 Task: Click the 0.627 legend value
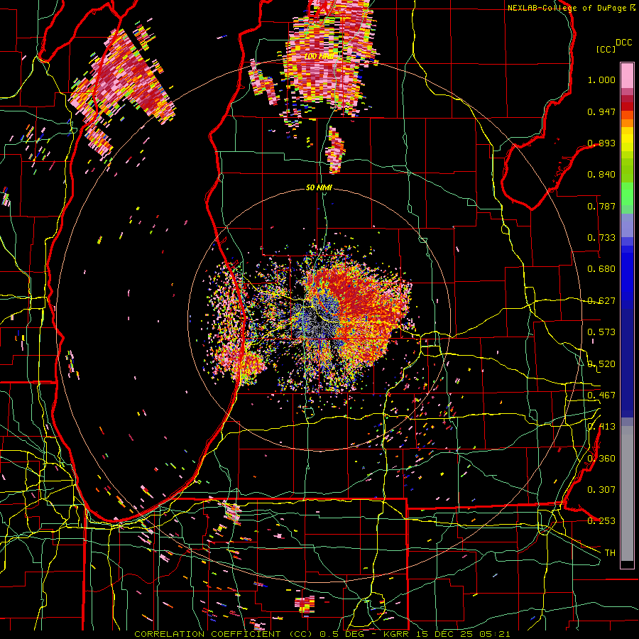601,301
